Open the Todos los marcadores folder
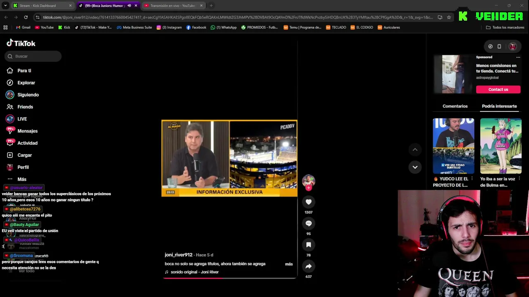The height and width of the screenshot is (297, 529). 505,28
